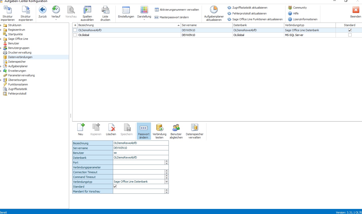Print list via Liste drucken

105,13
